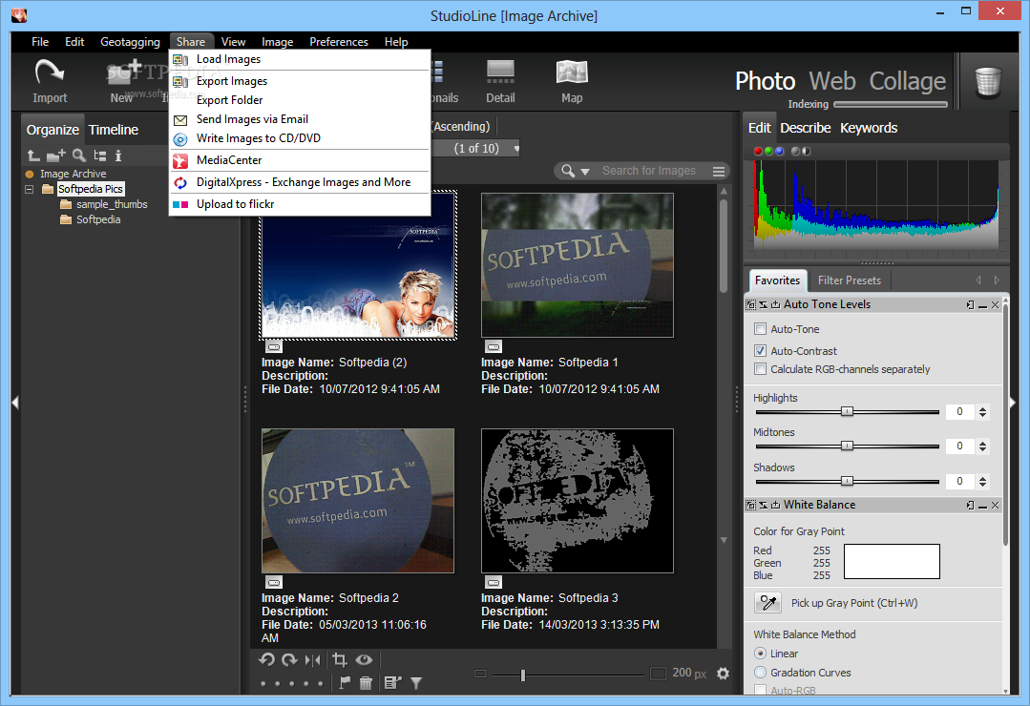Screen dimensions: 1030x706
Task: Choose Upload to flickr
Action: pos(300,204)
